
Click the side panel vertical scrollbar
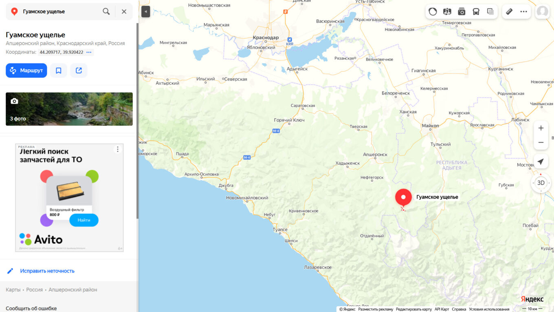pyautogui.click(x=137, y=120)
